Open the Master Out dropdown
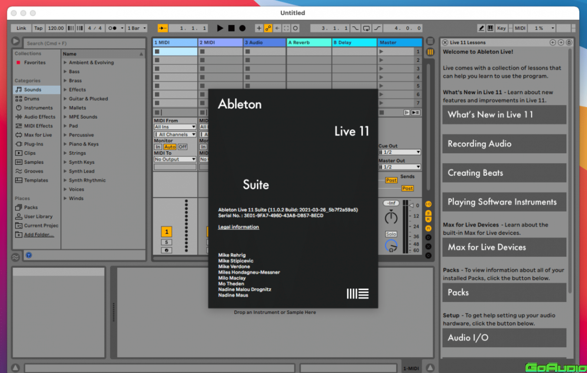 (399, 167)
